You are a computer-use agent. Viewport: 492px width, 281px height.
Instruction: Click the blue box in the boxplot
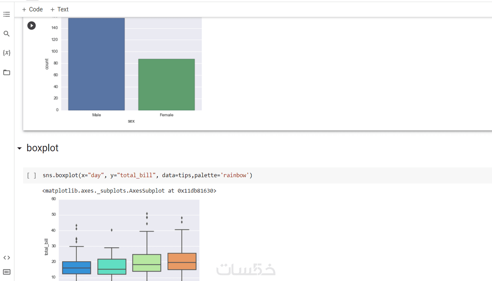[x=76, y=268]
